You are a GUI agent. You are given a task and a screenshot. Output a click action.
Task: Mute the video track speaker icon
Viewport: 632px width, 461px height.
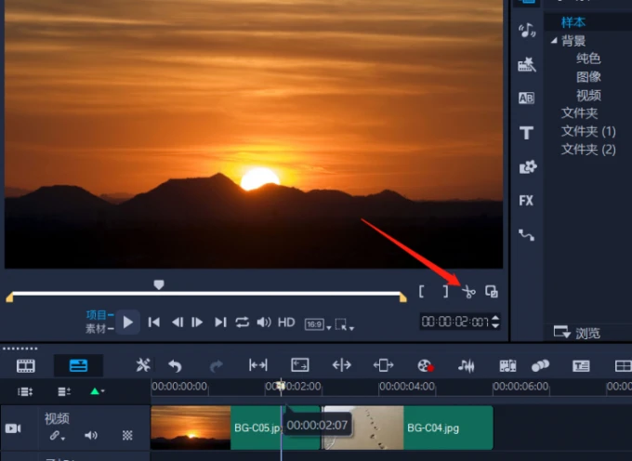(91, 435)
